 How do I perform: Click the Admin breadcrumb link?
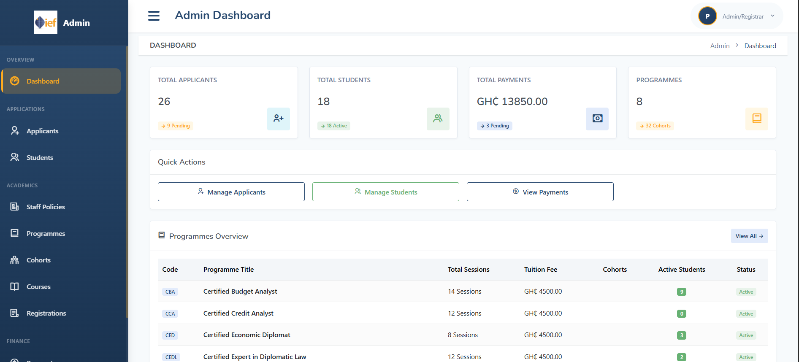pos(720,46)
